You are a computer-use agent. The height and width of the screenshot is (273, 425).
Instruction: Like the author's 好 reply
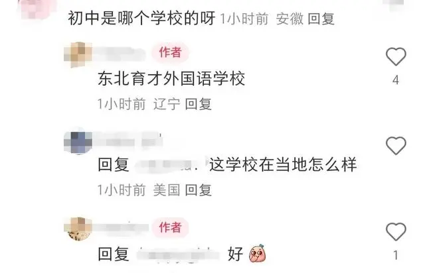(x=396, y=232)
